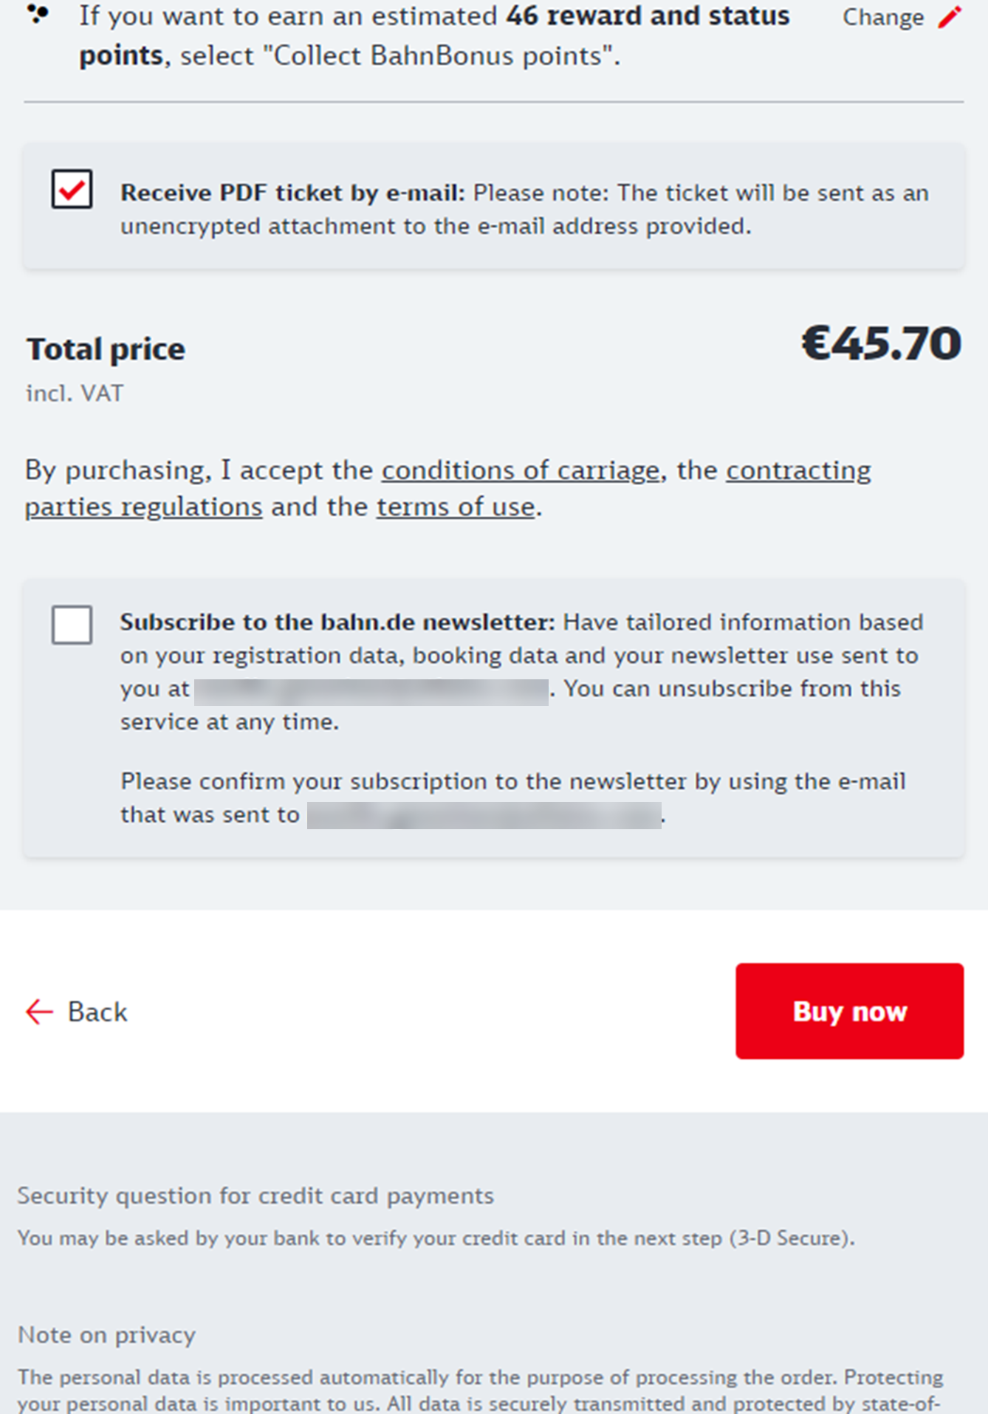
Task: Click the Security question for credit card heading
Action: 255,1195
